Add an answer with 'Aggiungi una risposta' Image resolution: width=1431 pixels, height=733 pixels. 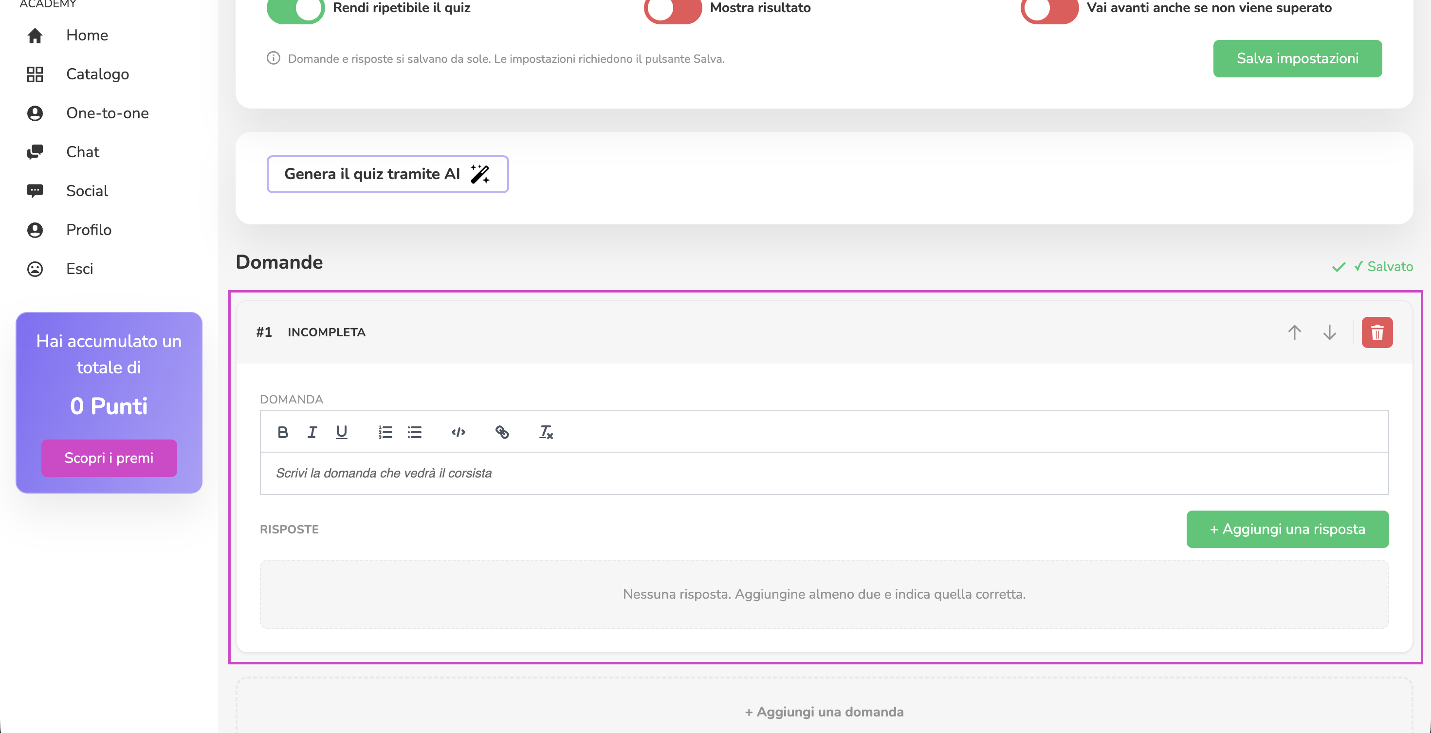tap(1287, 529)
